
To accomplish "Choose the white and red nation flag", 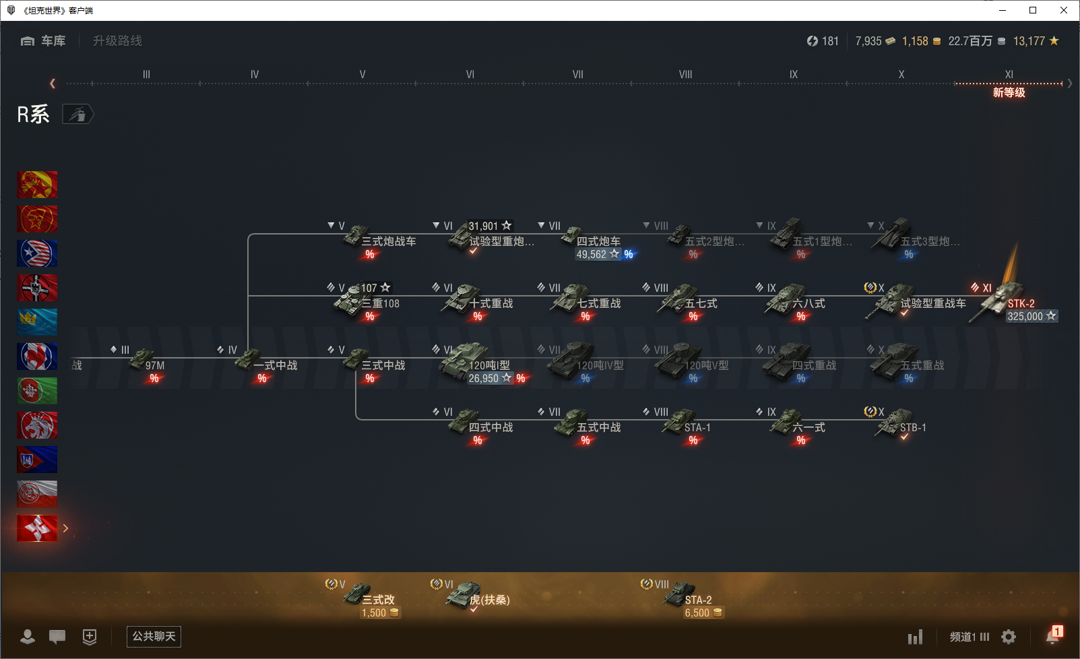I will pyautogui.click(x=37, y=494).
